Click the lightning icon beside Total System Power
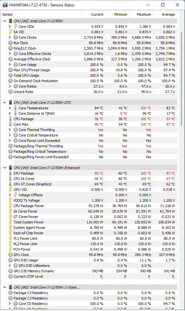 tap(11, 222)
